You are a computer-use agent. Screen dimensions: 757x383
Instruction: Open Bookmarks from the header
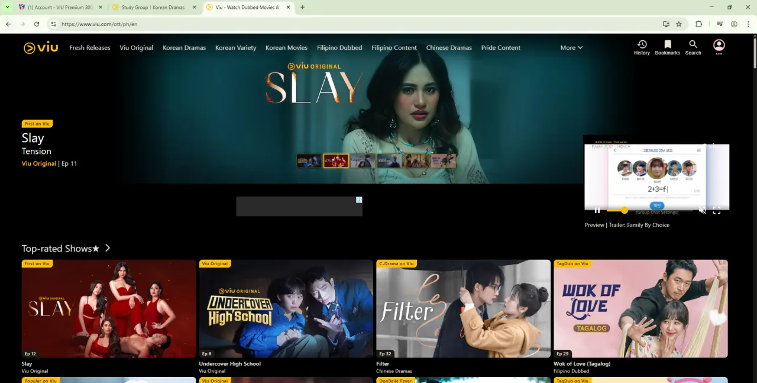(x=667, y=47)
